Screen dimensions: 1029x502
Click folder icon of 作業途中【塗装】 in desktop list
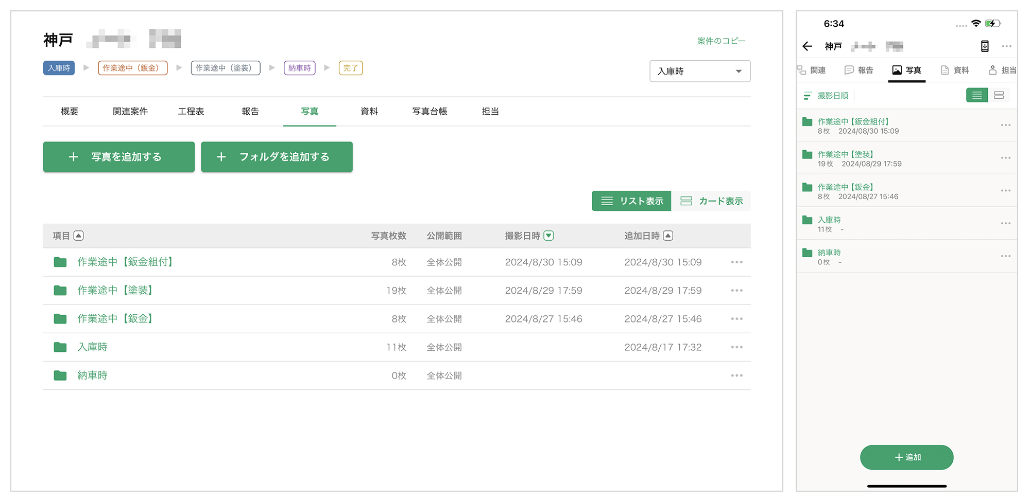point(60,291)
